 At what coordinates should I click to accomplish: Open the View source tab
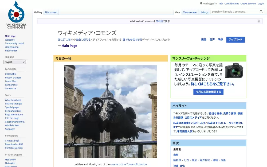click(190, 12)
